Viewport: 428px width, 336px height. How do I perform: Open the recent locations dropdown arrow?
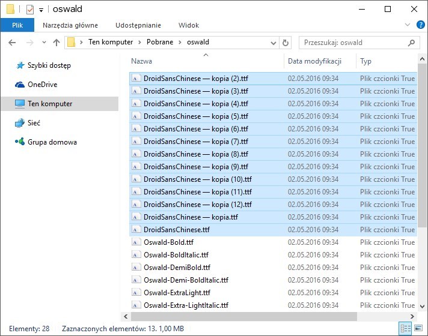click(44, 43)
